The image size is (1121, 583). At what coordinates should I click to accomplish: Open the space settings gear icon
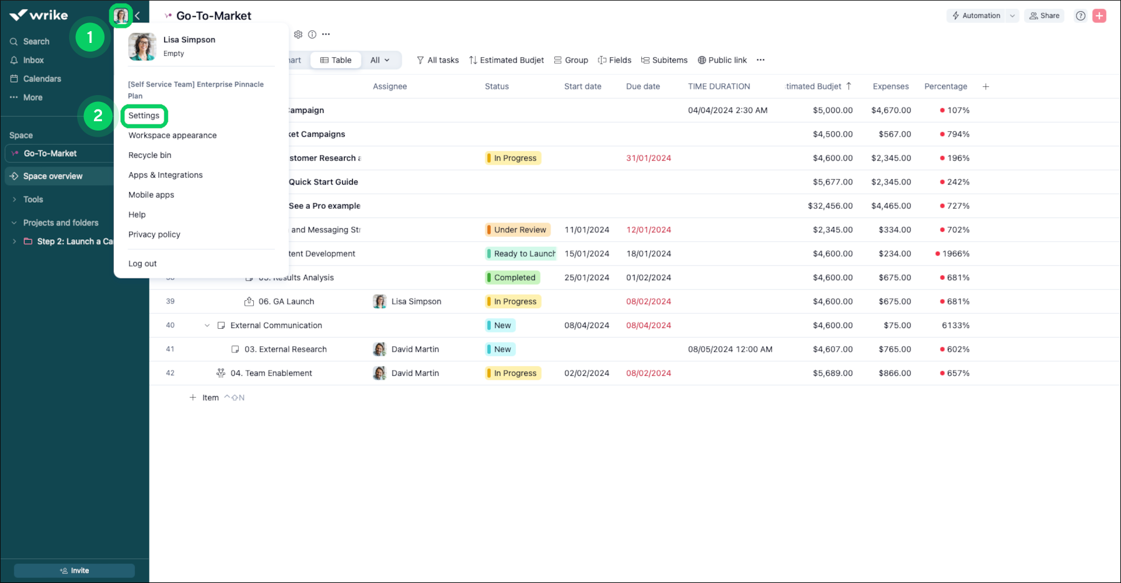298,34
